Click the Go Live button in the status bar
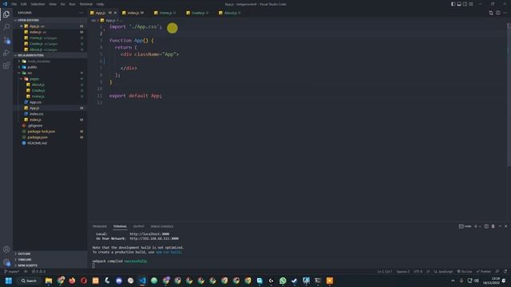The height and width of the screenshot is (287, 511). tap(465, 271)
